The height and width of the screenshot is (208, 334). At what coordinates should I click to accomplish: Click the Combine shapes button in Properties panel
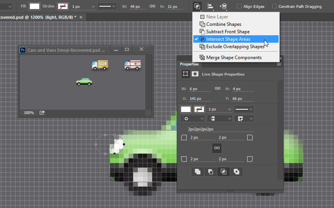pos(198,172)
